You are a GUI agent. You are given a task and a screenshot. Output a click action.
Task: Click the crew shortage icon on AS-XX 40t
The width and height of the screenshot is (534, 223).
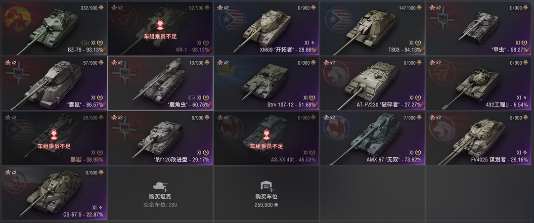[267, 134]
